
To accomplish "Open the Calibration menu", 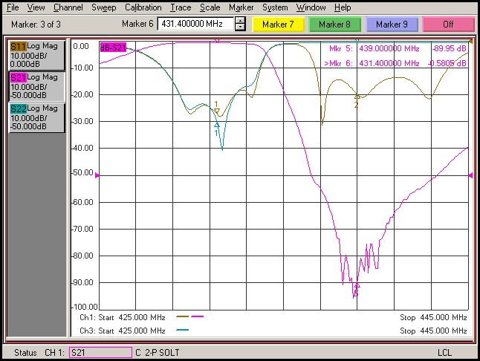I will coord(143,7).
